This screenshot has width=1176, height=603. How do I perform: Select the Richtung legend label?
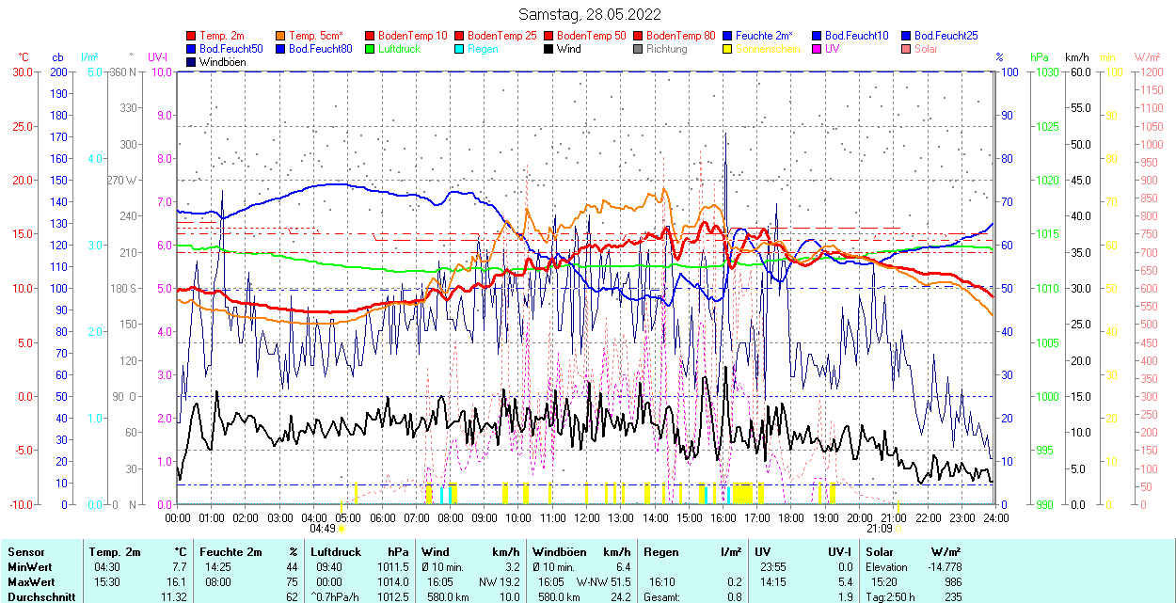666,49
